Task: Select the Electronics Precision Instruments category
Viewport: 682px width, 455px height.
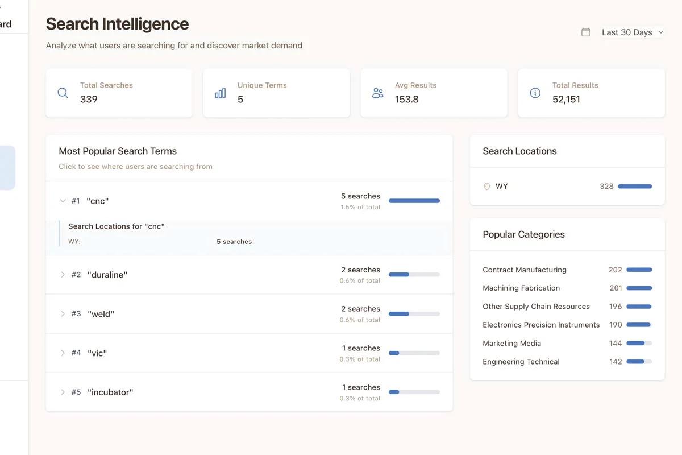Action: tap(541, 325)
